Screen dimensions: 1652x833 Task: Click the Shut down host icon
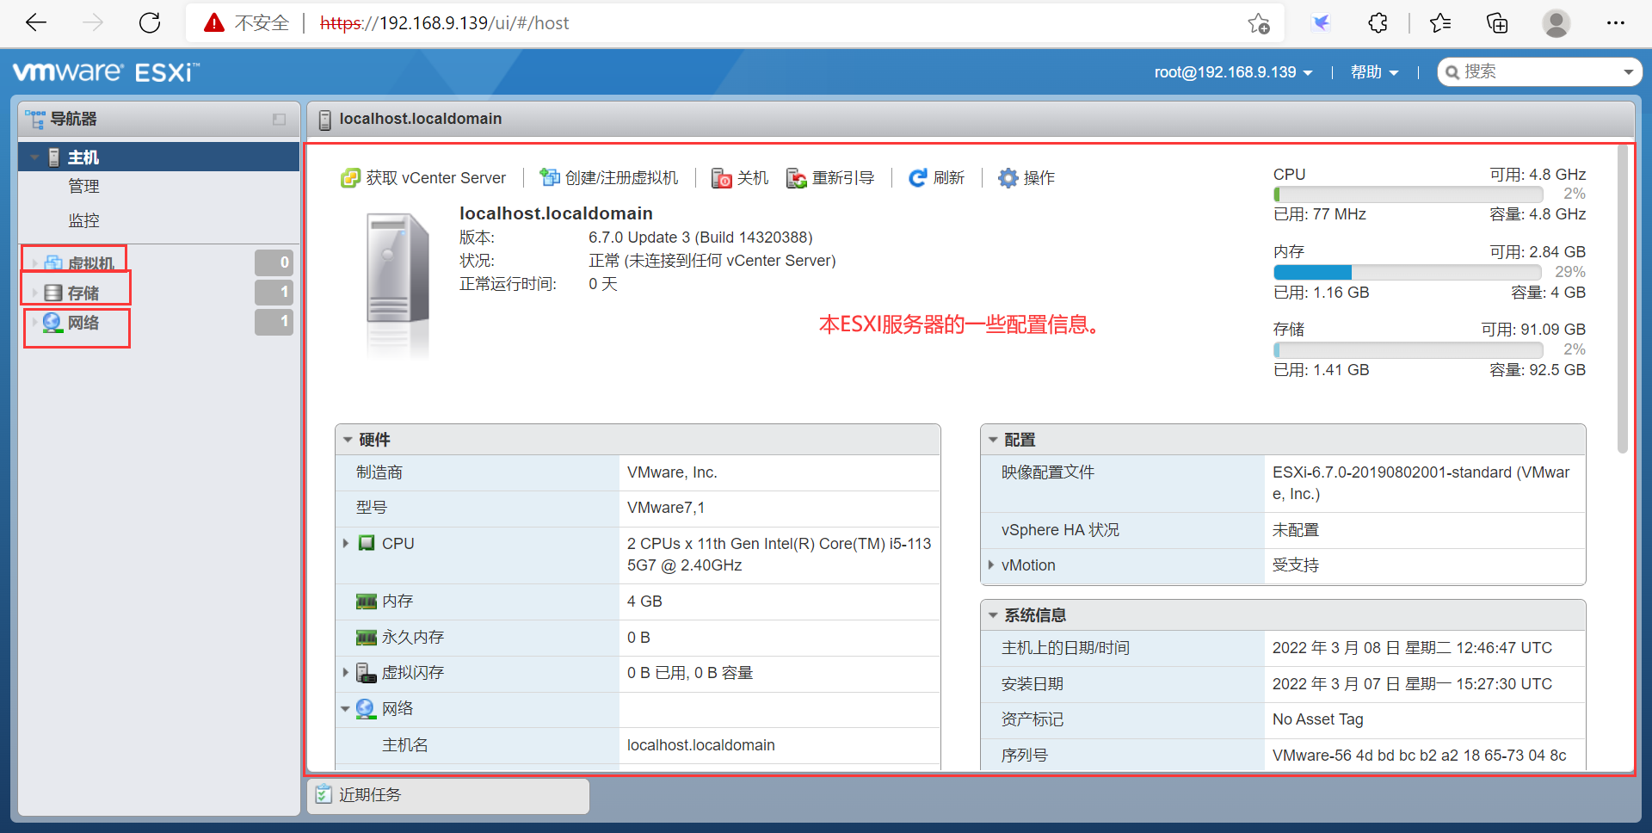721,178
